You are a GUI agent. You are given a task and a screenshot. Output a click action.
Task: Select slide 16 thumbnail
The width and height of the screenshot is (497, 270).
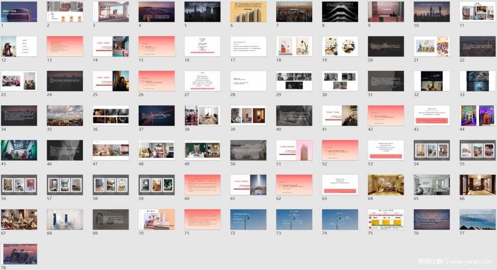pos(202,46)
